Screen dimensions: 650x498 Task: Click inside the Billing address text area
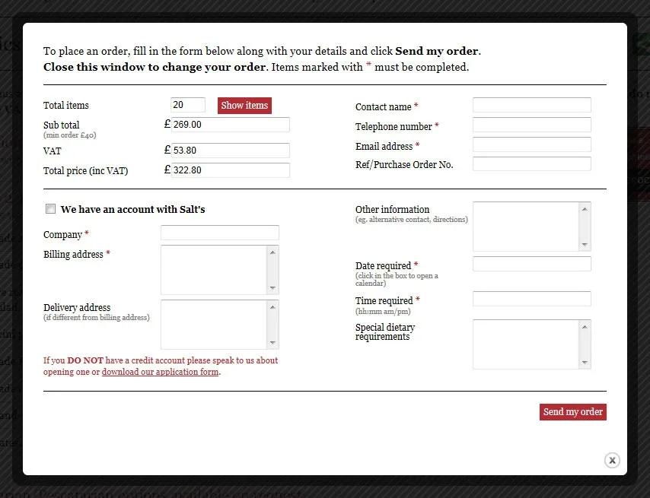214,270
